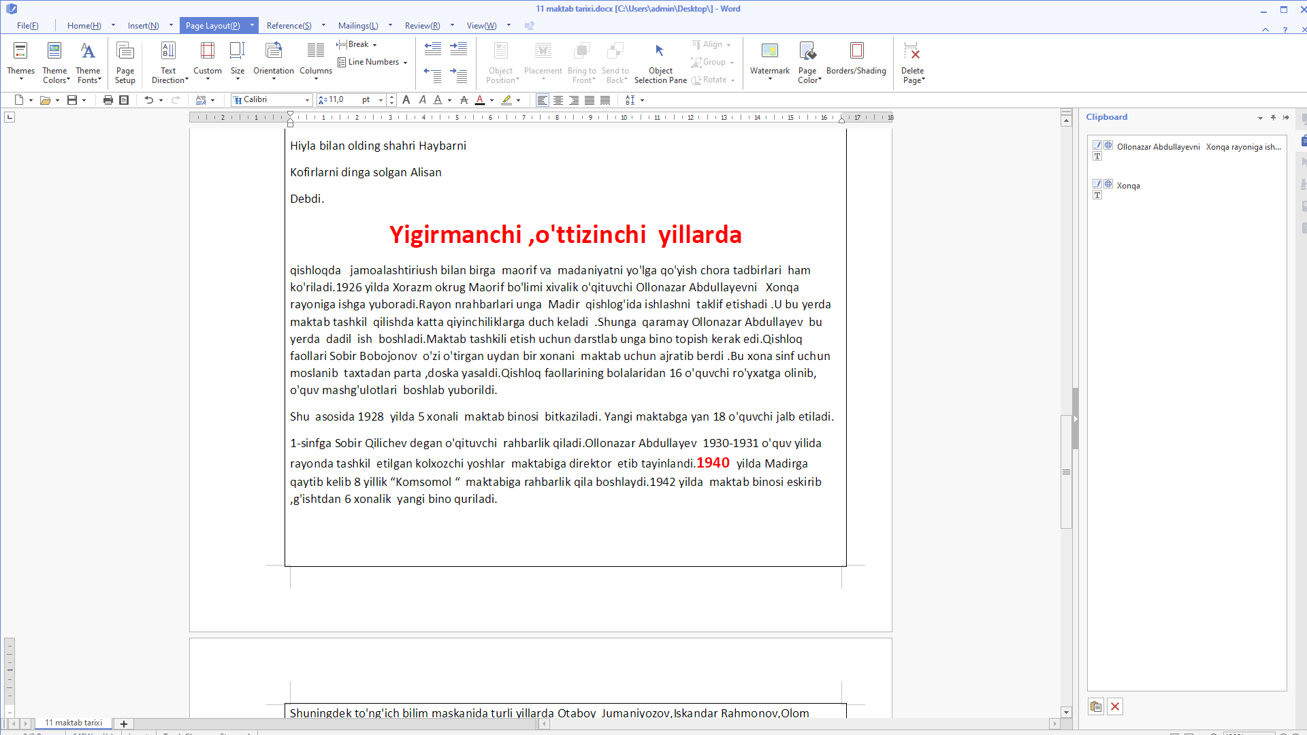Image resolution: width=1307 pixels, height=735 pixels.
Task: Toggle center text alignment
Action: point(558,100)
